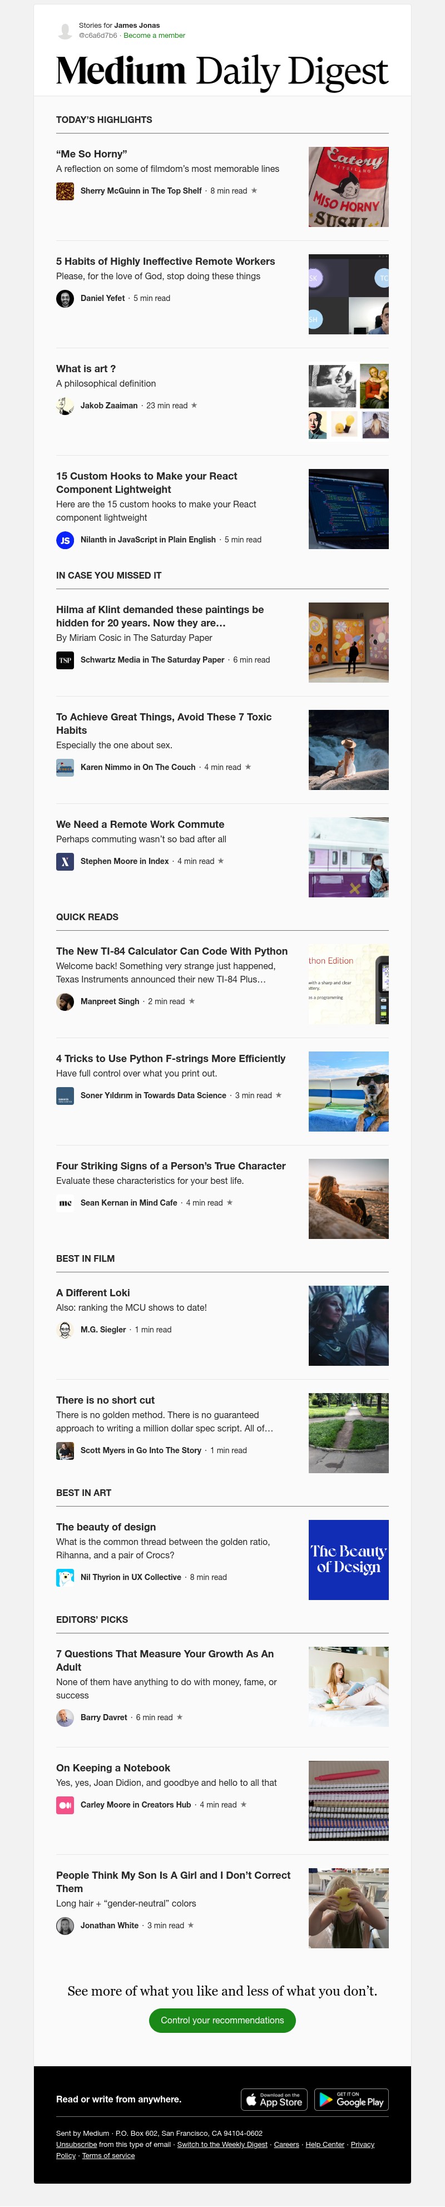Click the JavaScript in Plain English JS icon

65,540
